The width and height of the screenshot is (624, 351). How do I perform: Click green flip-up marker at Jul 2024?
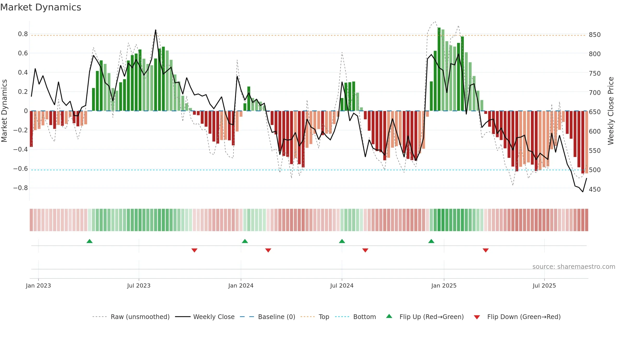pos(342,241)
